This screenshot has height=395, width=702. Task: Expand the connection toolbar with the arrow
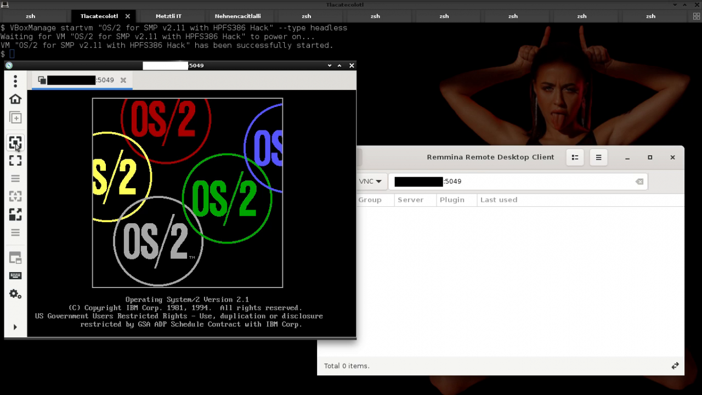point(15,327)
